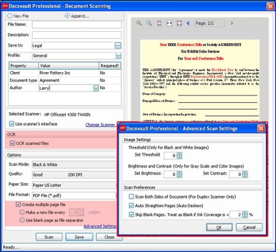Open the Paper Size combo box
Viewport: 276px width, 252px height.
tap(74, 185)
